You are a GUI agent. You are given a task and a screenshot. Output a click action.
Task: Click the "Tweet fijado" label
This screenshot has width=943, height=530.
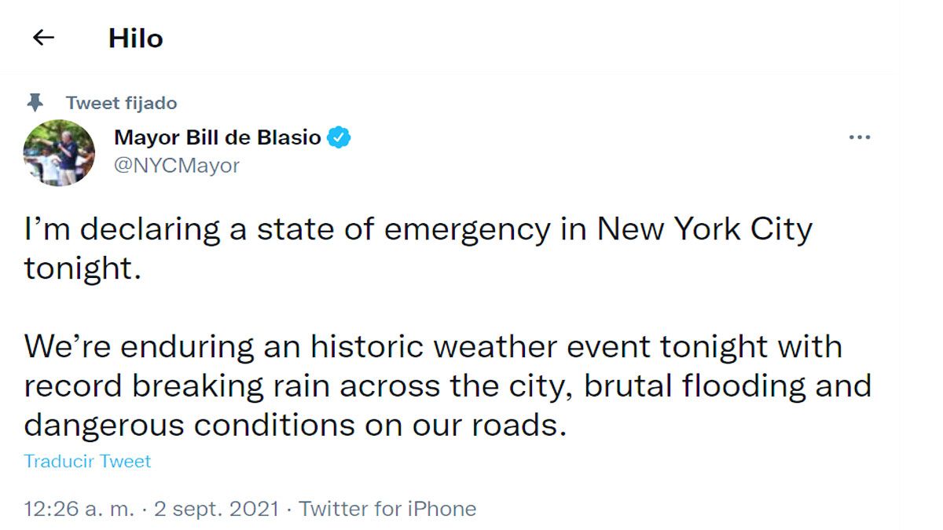121,103
